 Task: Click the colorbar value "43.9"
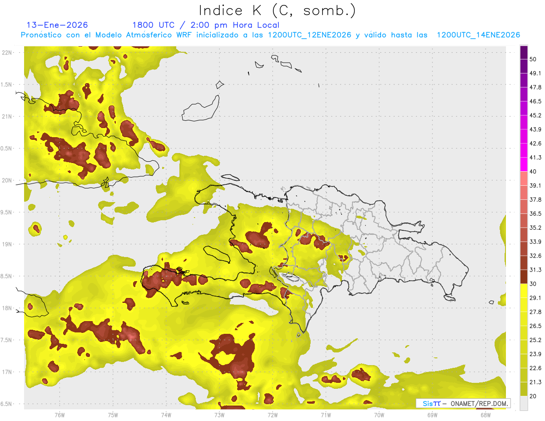coord(535,129)
